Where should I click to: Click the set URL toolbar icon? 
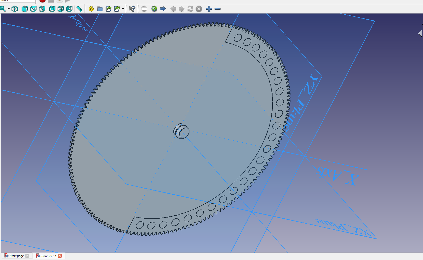click(x=144, y=9)
